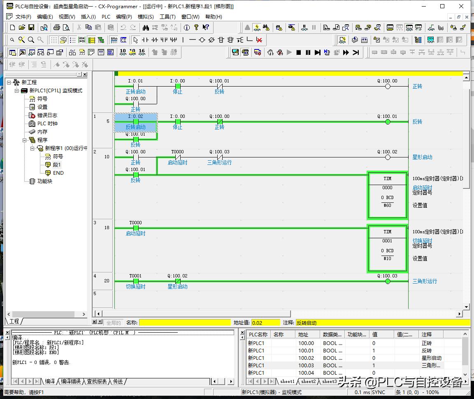The image size is (474, 399).
Task: Collapse the 程序 programs tree node
Action: (x=24, y=140)
